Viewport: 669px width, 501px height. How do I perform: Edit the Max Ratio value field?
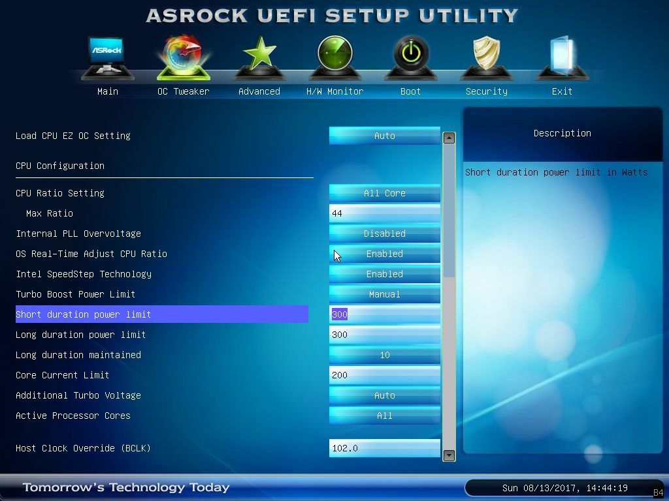[384, 213]
